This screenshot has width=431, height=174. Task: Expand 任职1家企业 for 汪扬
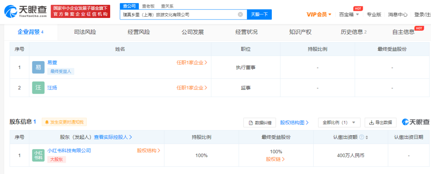192,88
